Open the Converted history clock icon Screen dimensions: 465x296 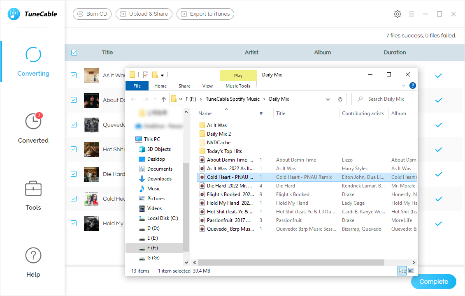[33, 121]
